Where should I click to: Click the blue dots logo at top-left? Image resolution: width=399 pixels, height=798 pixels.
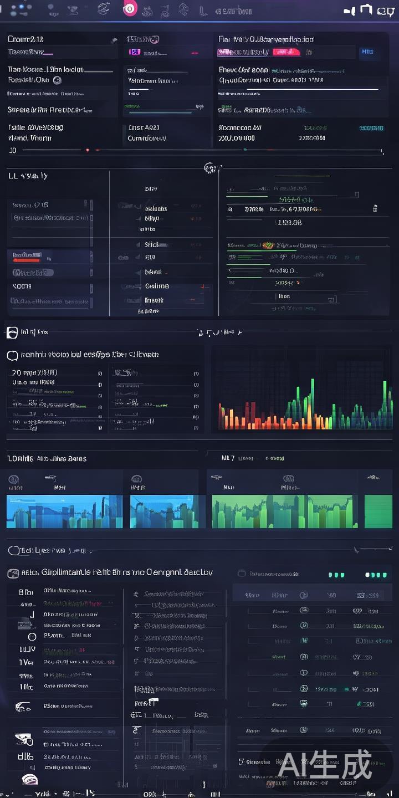18,8
